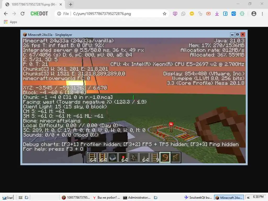Click the 'Java: 21.0.3' text
Screen dimensions: 268x201
coord(229,41)
